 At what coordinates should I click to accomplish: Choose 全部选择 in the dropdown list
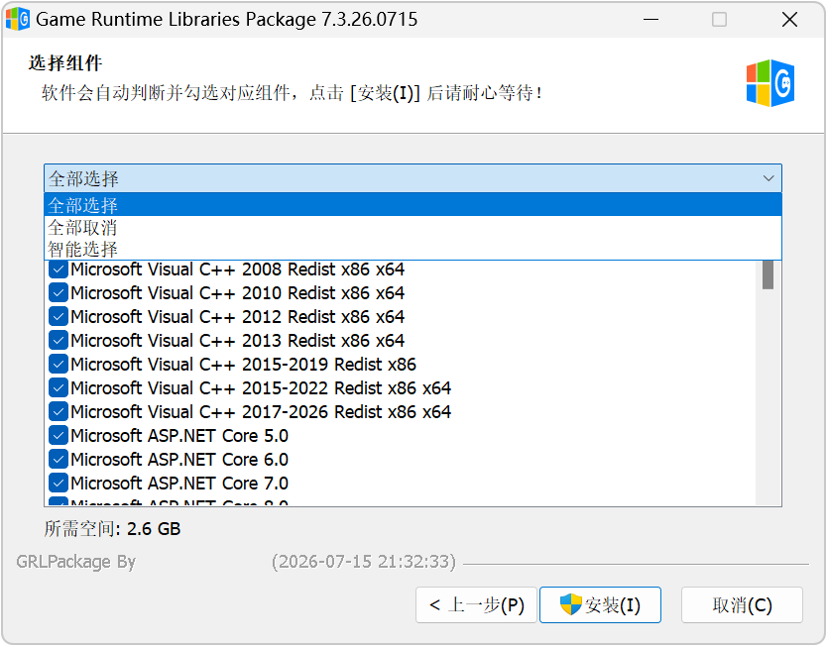[x=413, y=205]
